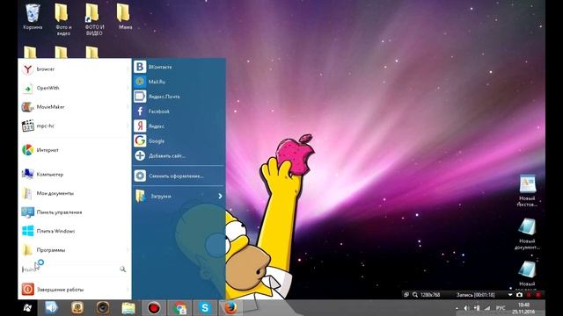Click the search magnifier icon in start menu
This screenshot has width=563, height=316.
click(123, 269)
